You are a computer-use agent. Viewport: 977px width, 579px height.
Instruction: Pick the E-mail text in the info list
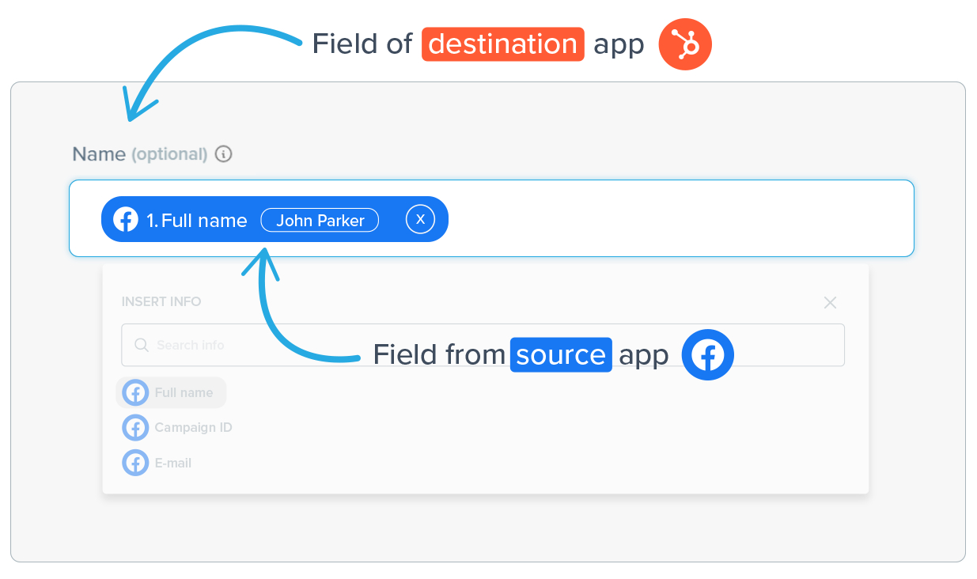pyautogui.click(x=172, y=463)
